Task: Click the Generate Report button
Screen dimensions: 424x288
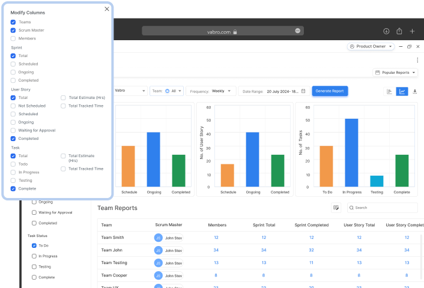Action: click(330, 91)
